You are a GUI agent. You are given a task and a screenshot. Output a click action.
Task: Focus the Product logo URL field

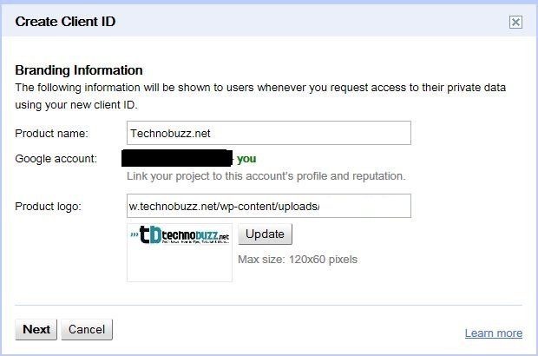(x=269, y=206)
